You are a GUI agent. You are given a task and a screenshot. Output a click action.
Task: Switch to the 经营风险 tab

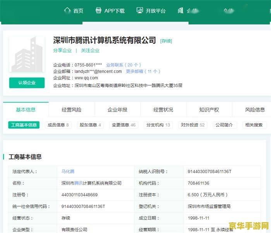click(72, 110)
